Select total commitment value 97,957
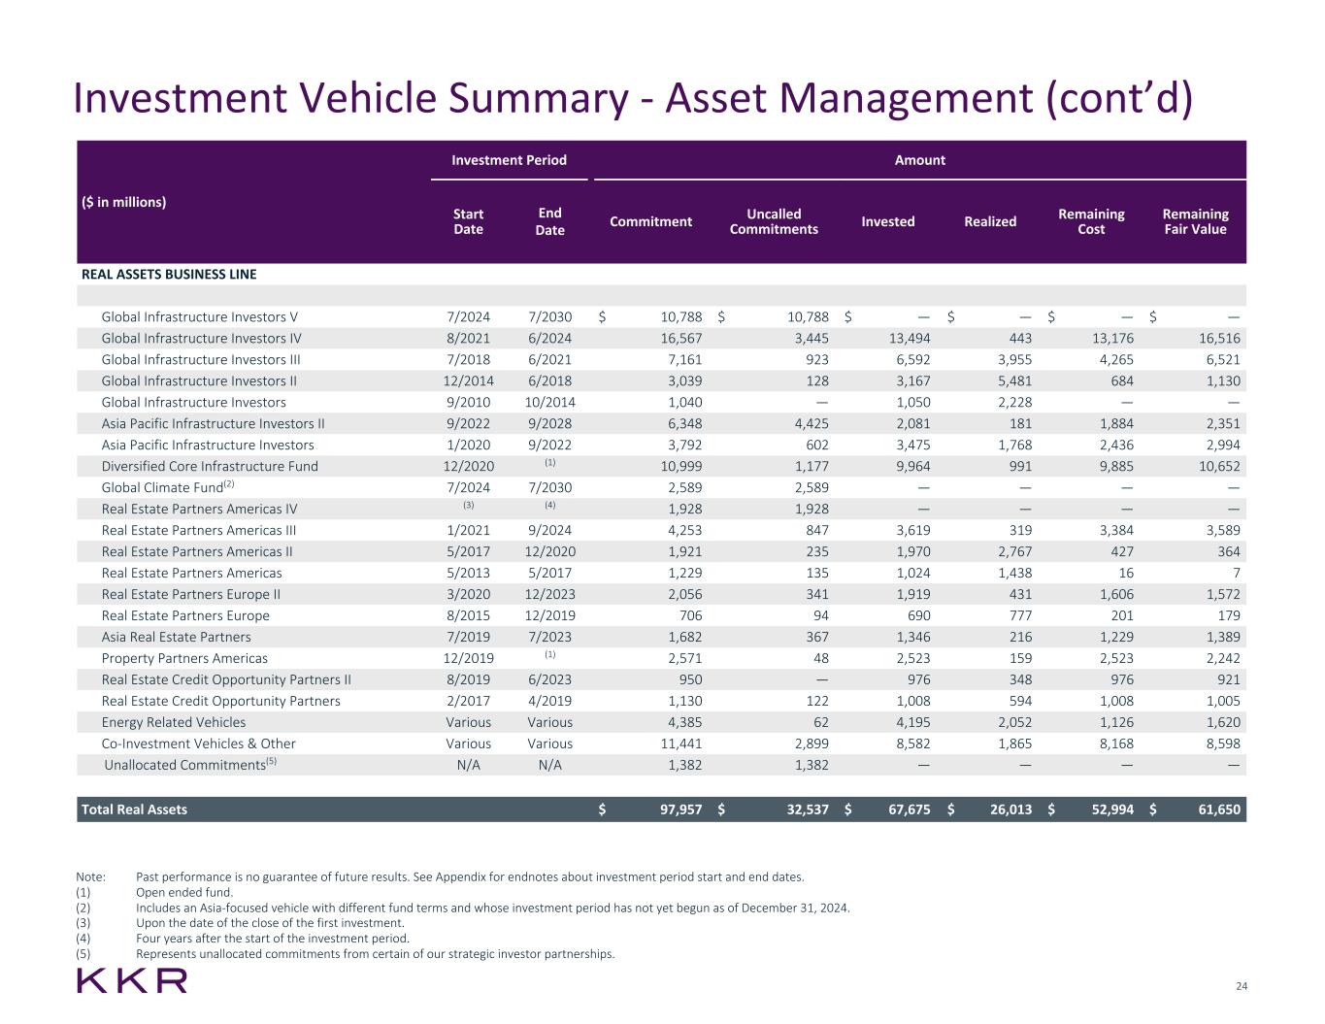 (680, 809)
